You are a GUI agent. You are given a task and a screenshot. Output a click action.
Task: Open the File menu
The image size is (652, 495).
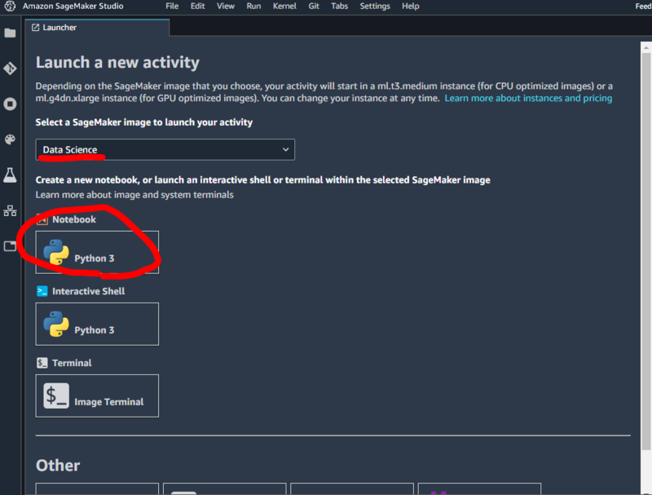(172, 7)
